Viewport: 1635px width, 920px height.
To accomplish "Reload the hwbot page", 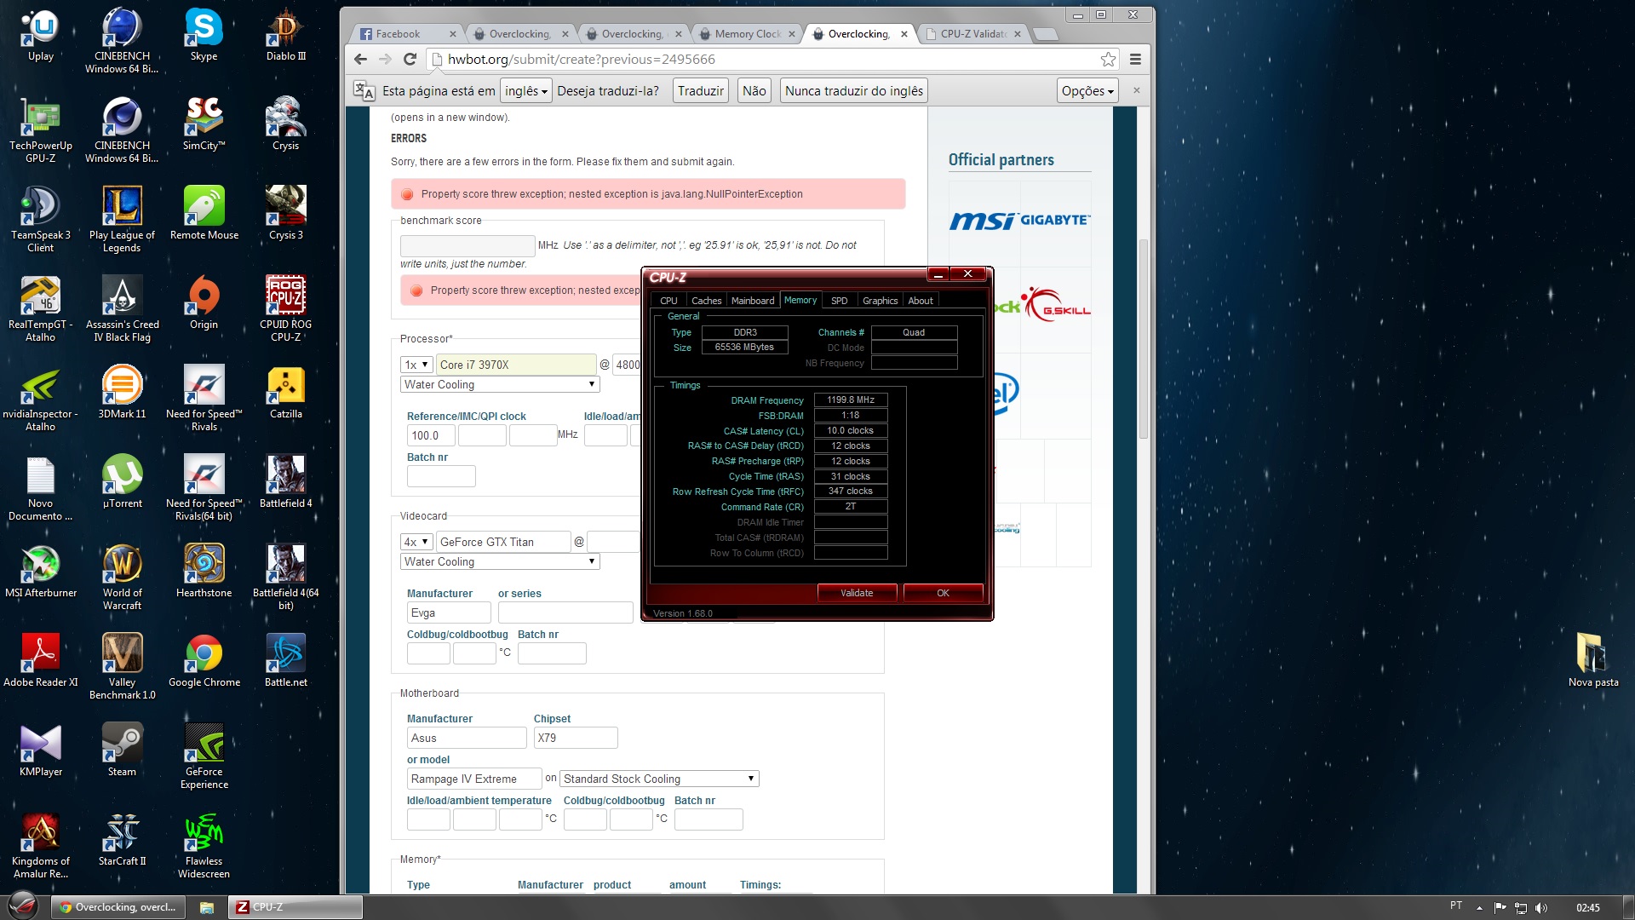I will (x=410, y=60).
